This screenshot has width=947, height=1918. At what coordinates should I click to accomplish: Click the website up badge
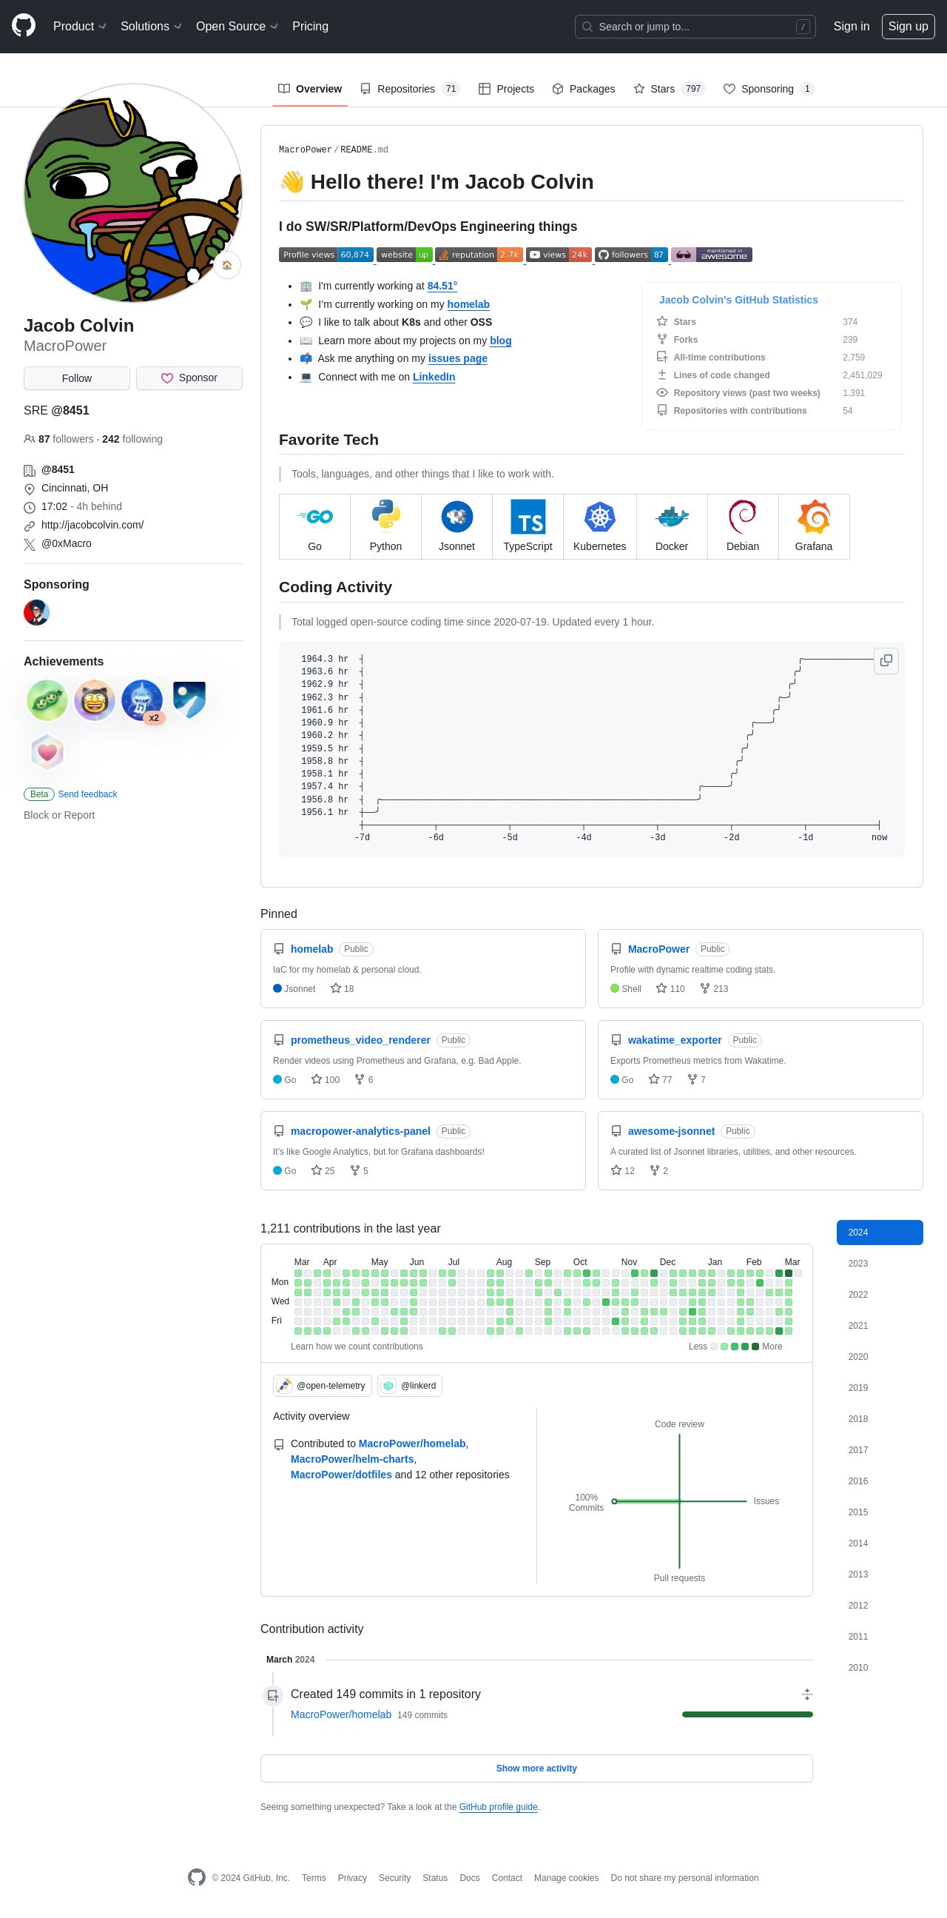tap(404, 255)
